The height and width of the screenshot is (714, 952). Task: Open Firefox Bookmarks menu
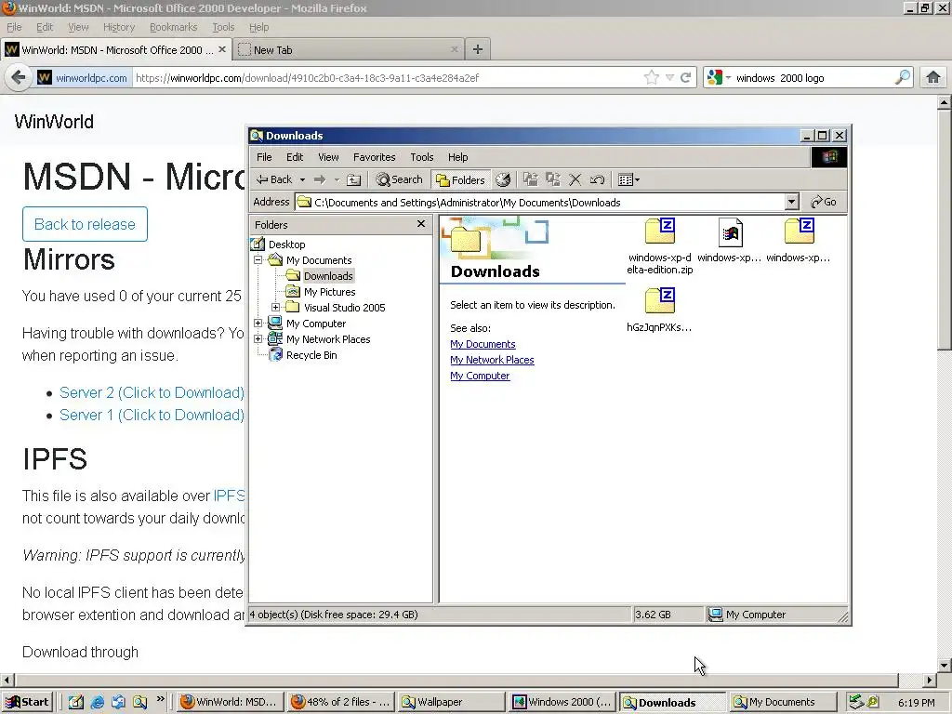click(174, 27)
